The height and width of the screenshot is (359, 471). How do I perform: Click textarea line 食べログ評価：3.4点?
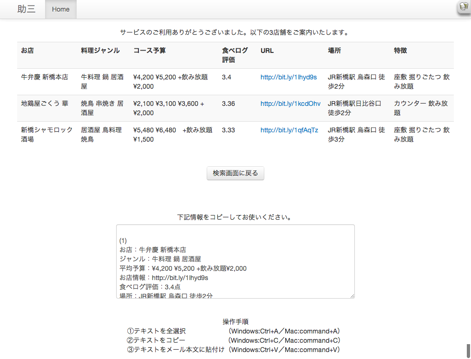tap(150, 287)
